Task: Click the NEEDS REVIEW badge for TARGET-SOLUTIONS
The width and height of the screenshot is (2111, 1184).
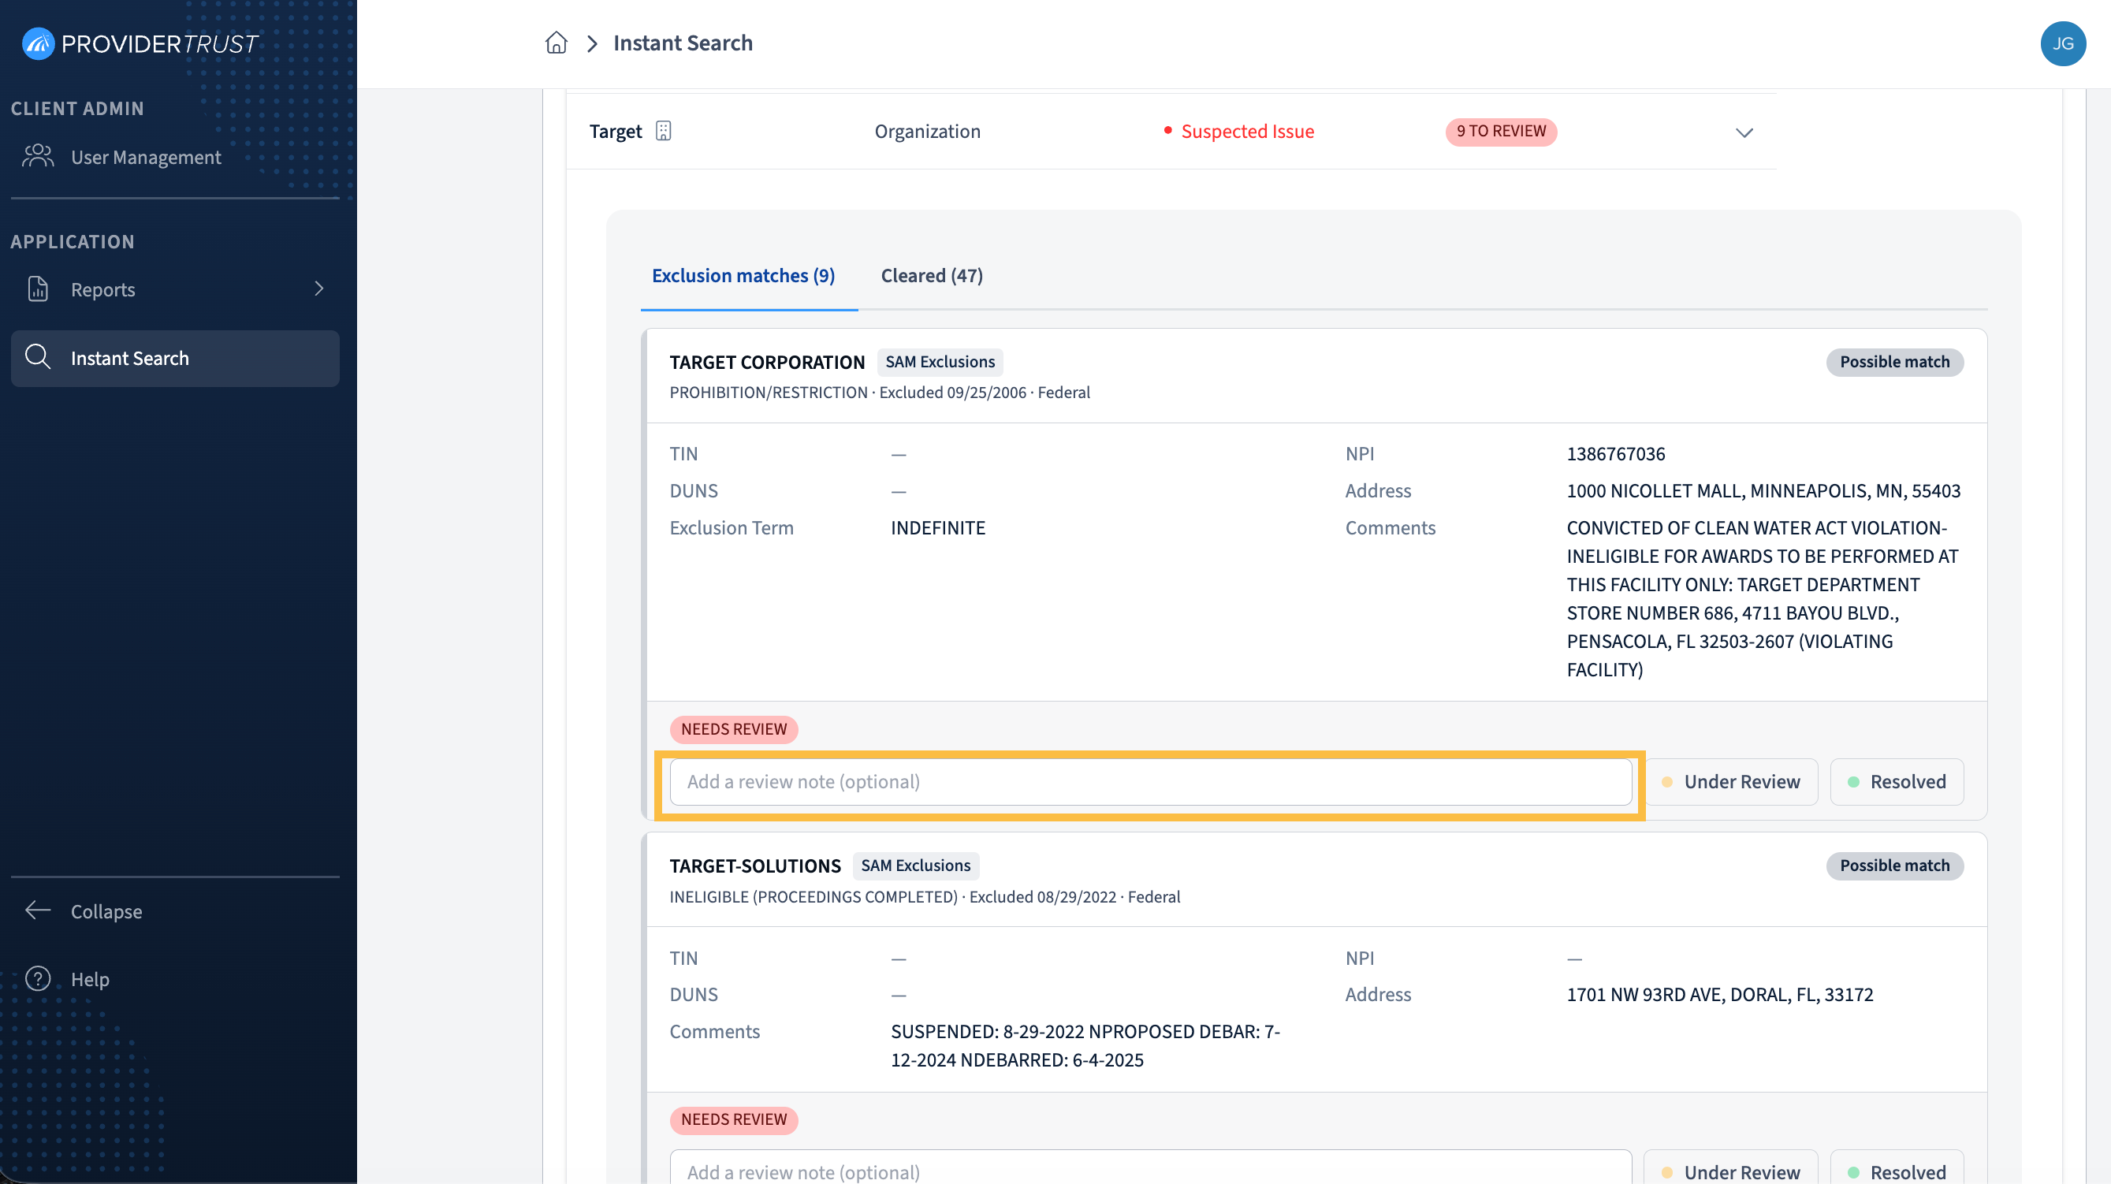Action: point(733,1119)
